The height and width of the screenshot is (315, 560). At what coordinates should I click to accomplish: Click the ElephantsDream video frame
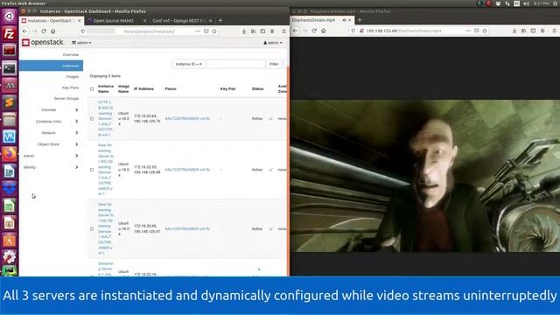(425, 176)
